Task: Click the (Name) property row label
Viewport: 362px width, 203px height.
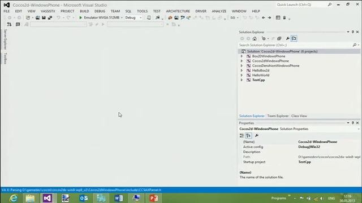Action: click(249, 142)
